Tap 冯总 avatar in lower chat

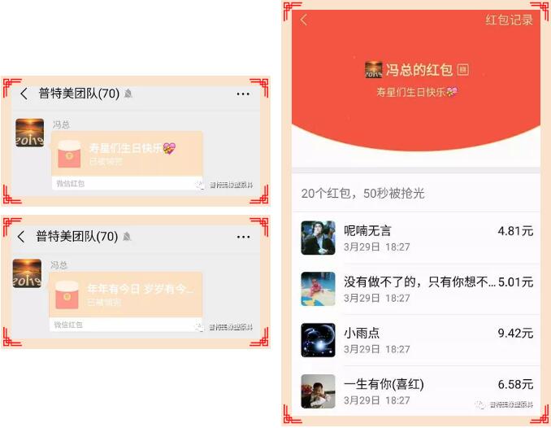(x=27, y=273)
